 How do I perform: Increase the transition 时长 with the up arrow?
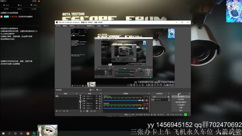point(169,99)
